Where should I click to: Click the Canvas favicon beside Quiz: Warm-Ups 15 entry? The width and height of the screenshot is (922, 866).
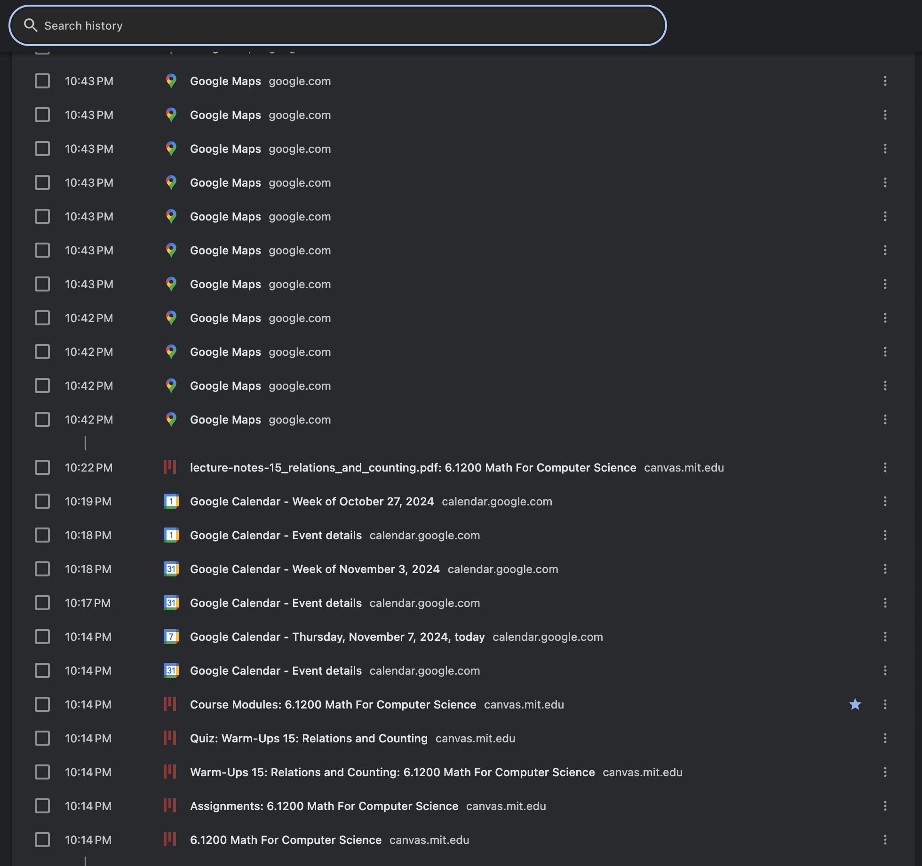pos(170,738)
